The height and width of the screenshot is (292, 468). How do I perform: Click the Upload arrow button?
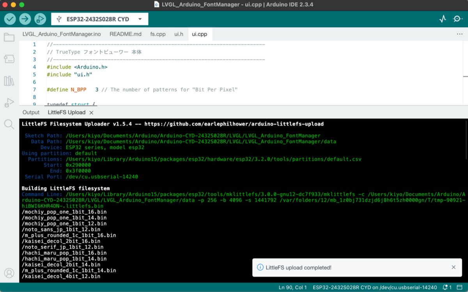point(25,19)
